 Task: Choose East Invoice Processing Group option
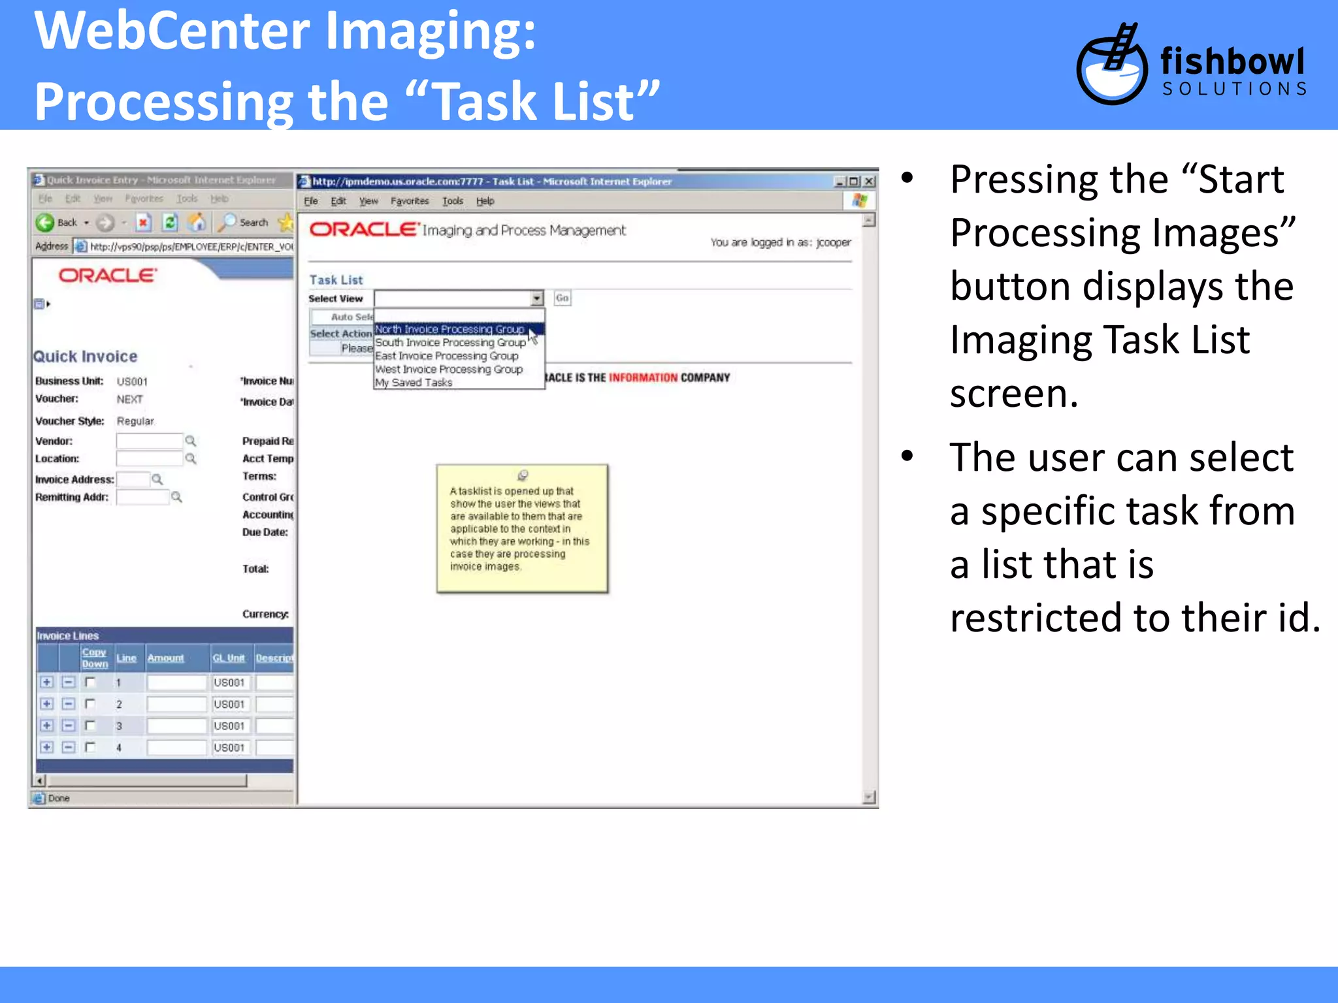459,356
